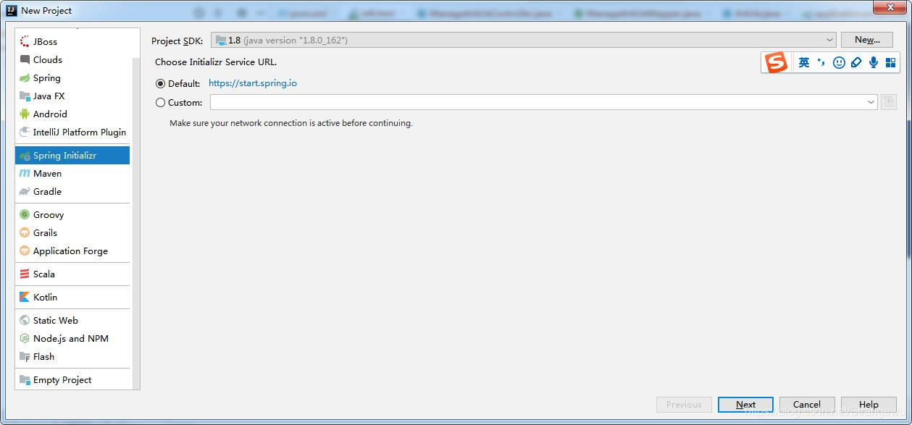Screen dimensions: 912x425
Task: Open Sogou emoji smiley icon
Action: tap(839, 63)
